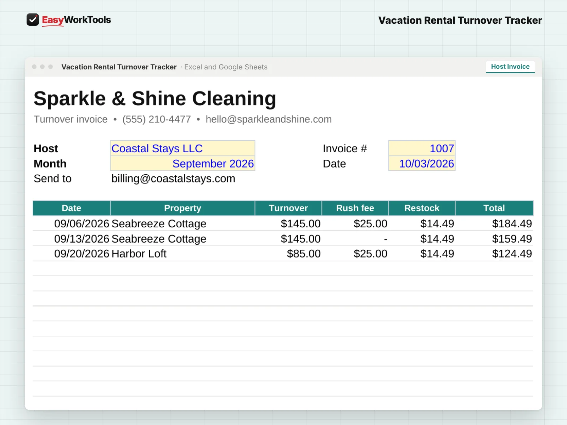Click the Restock column header
This screenshot has width=567, height=425.
422,208
